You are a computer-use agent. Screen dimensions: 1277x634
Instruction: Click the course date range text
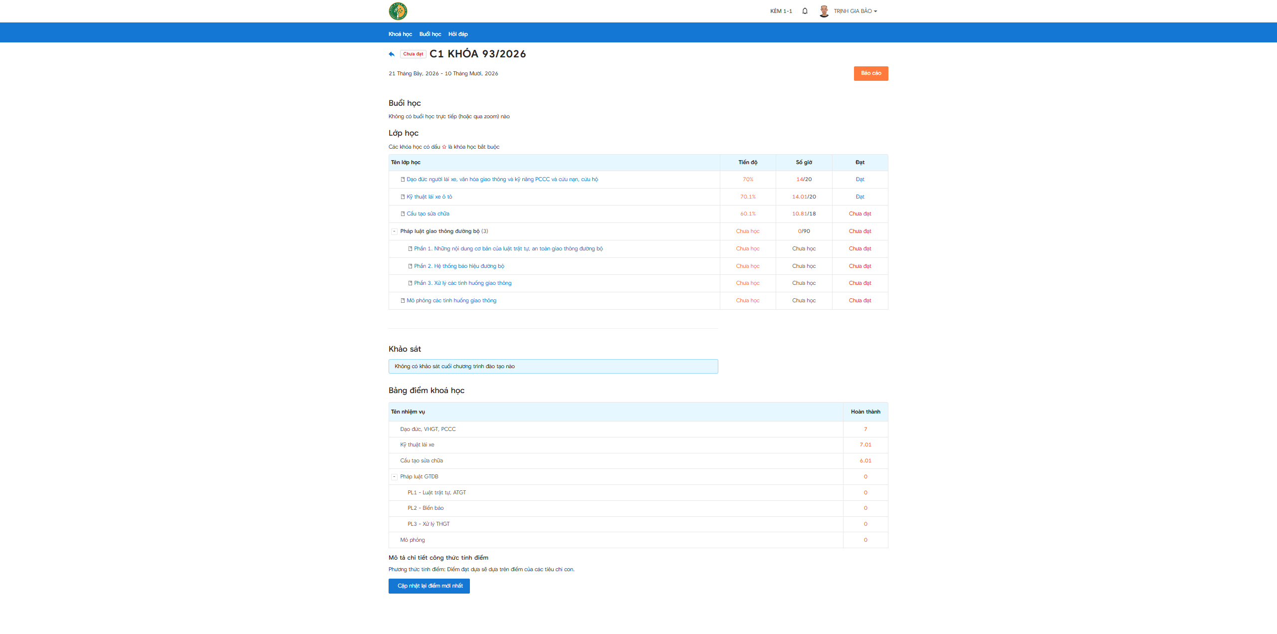(x=443, y=74)
